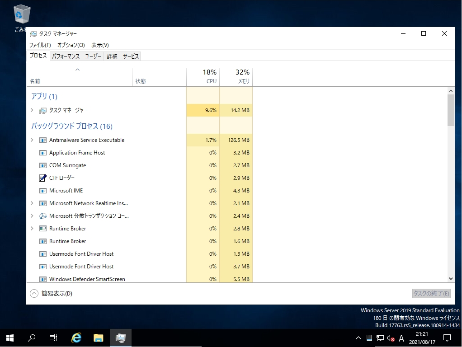
Task: Open taskbar search magnifier
Action: tap(32, 338)
